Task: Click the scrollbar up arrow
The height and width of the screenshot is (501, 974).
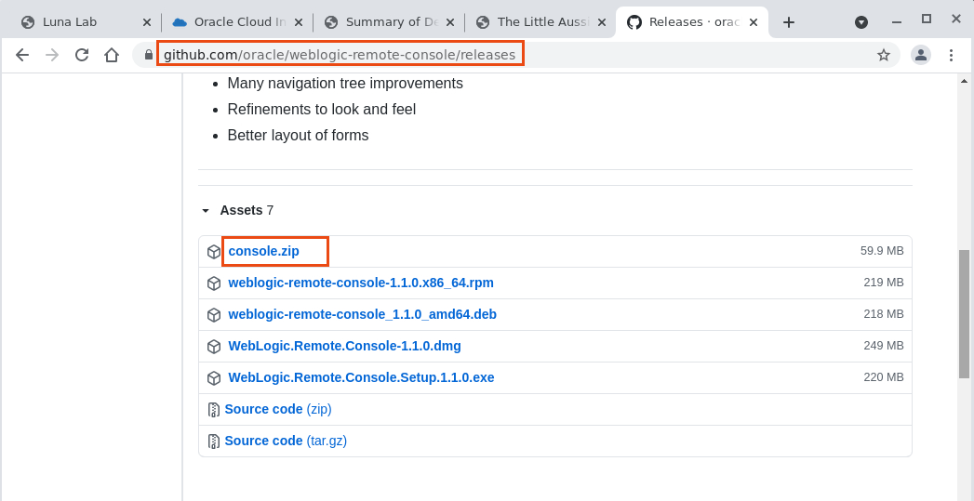Action: click(964, 81)
